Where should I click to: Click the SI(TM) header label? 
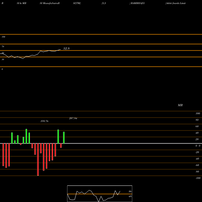(77, 3)
